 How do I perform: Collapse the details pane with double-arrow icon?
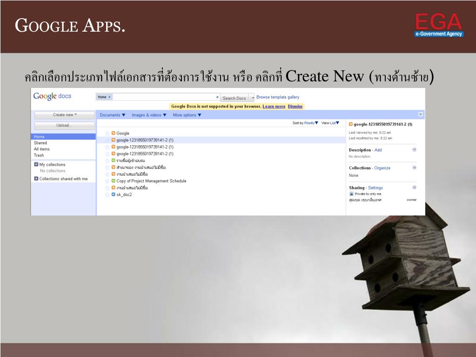tap(421, 115)
